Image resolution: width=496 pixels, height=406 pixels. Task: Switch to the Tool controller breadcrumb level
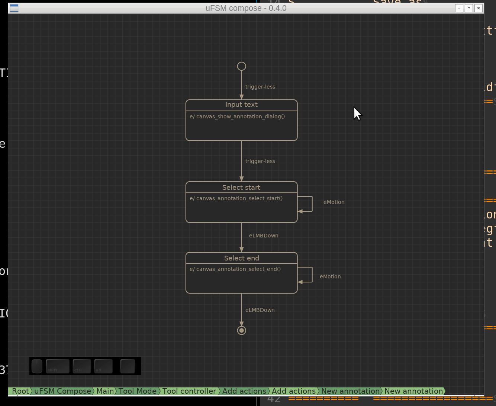[x=189, y=391]
